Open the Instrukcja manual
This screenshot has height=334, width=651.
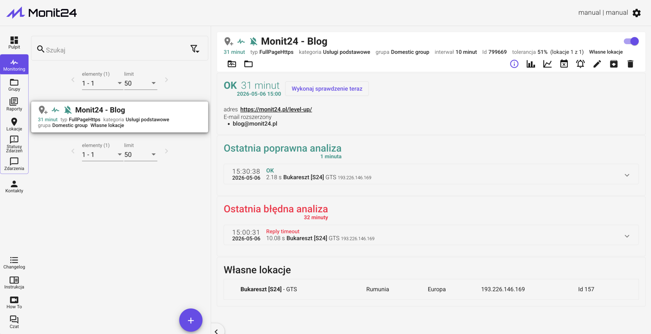(x=14, y=283)
